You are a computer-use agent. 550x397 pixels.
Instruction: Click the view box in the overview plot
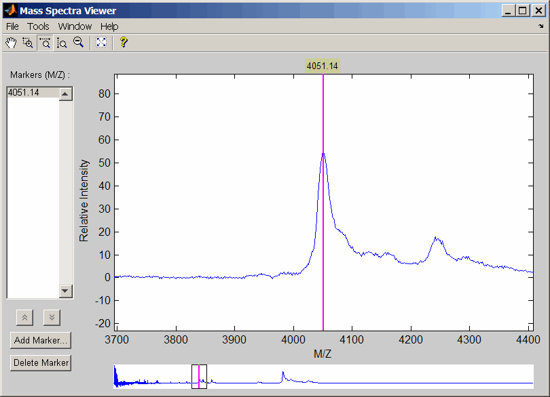pyautogui.click(x=199, y=377)
